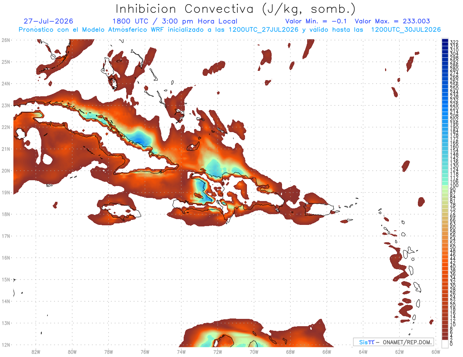Select the pale green swatch beside the 100 value
This screenshot has height=357, width=463.
coord(445,187)
